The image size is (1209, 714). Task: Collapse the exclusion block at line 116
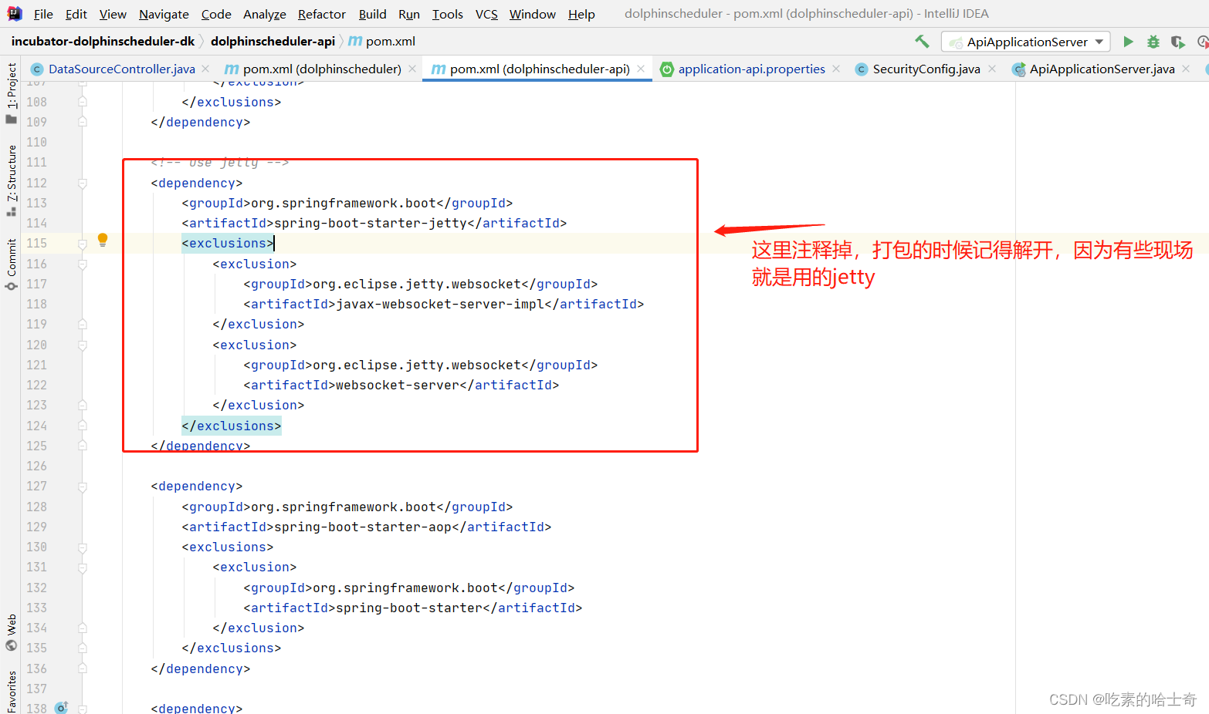[83, 264]
